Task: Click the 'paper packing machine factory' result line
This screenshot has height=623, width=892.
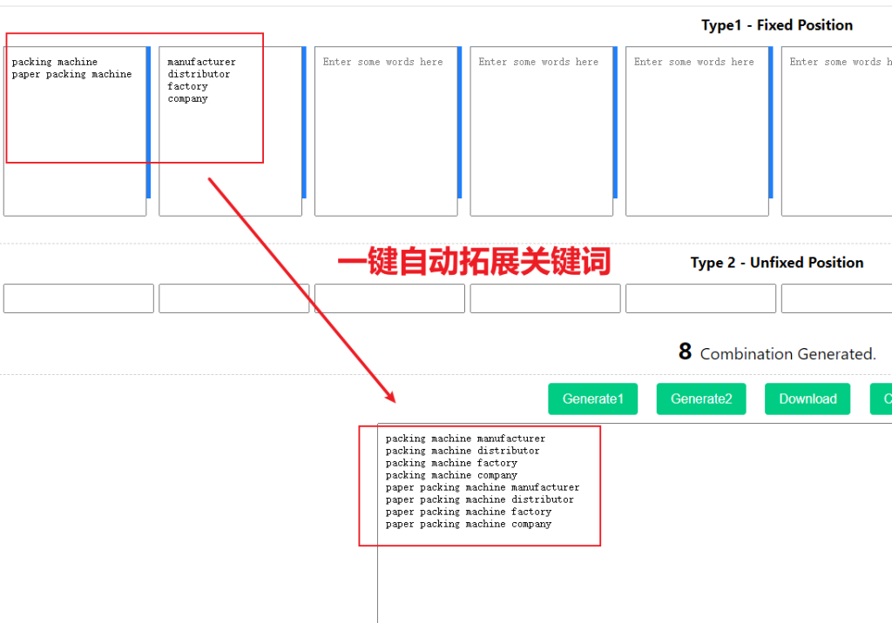Action: pyautogui.click(x=469, y=512)
